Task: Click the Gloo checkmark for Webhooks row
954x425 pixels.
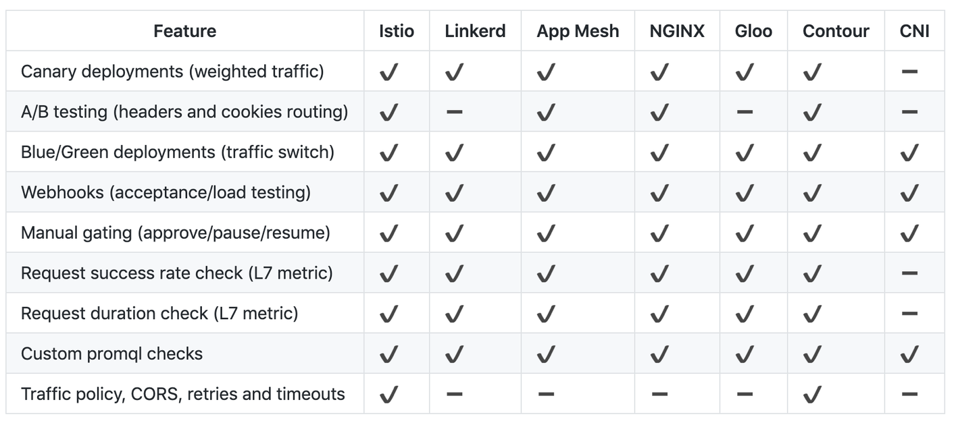Action: point(745,194)
